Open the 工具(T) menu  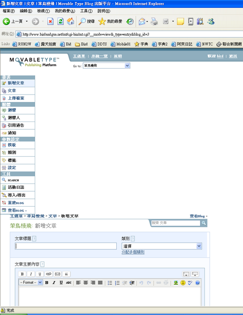86,11
